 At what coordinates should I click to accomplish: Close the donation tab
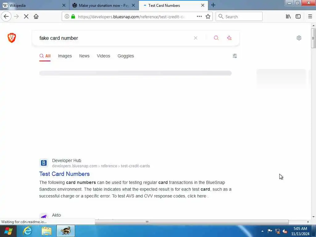(x=133, y=6)
